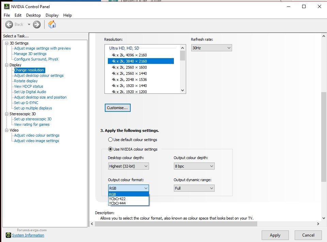Select resolution 4k x 2k, 3840 × 2160
The width and height of the screenshot is (327, 242).
coord(141,61)
